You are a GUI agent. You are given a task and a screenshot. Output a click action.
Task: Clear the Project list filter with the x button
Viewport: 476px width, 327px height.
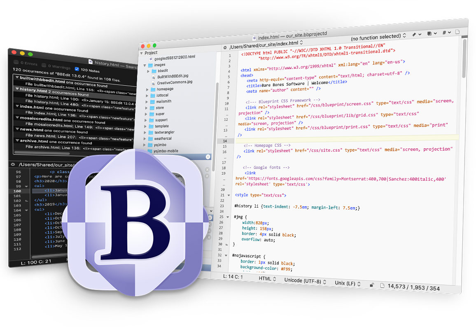[208, 156]
